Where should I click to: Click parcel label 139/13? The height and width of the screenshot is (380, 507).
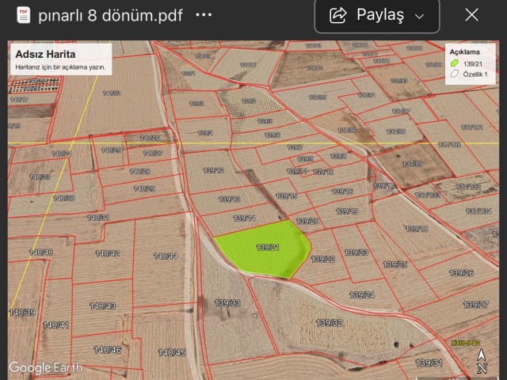[229, 199]
